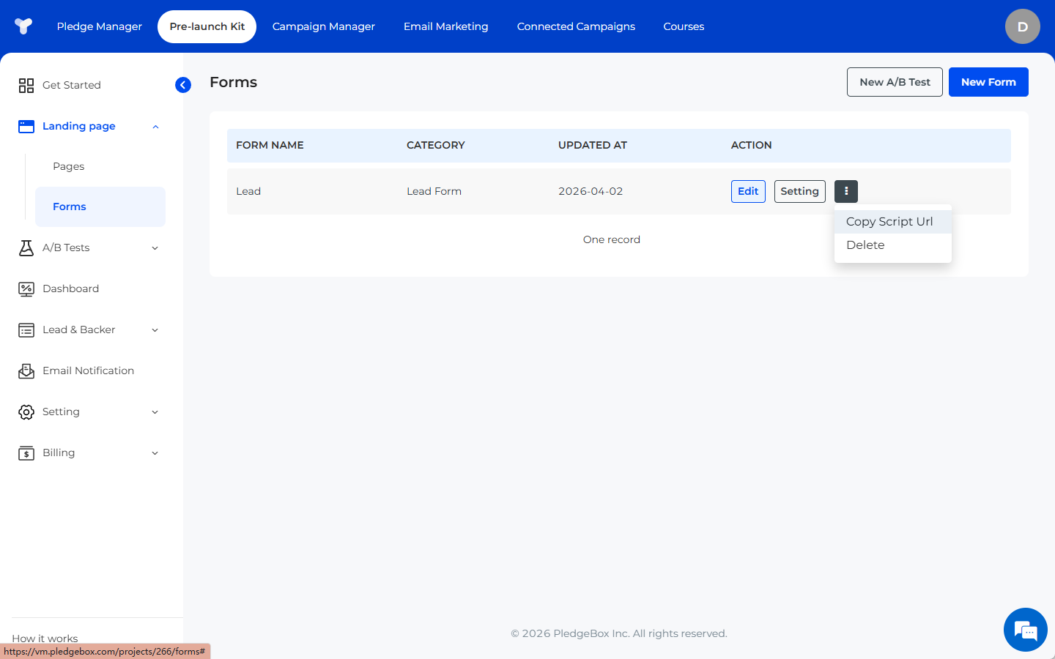Click the three-dot more actions icon
Viewport: 1055px width, 659px height.
[845, 191]
